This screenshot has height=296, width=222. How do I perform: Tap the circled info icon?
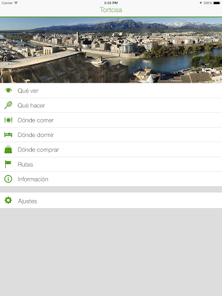[x=8, y=179]
